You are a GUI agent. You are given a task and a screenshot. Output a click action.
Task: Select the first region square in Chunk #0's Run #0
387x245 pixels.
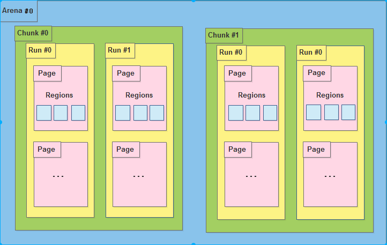pyautogui.click(x=44, y=113)
